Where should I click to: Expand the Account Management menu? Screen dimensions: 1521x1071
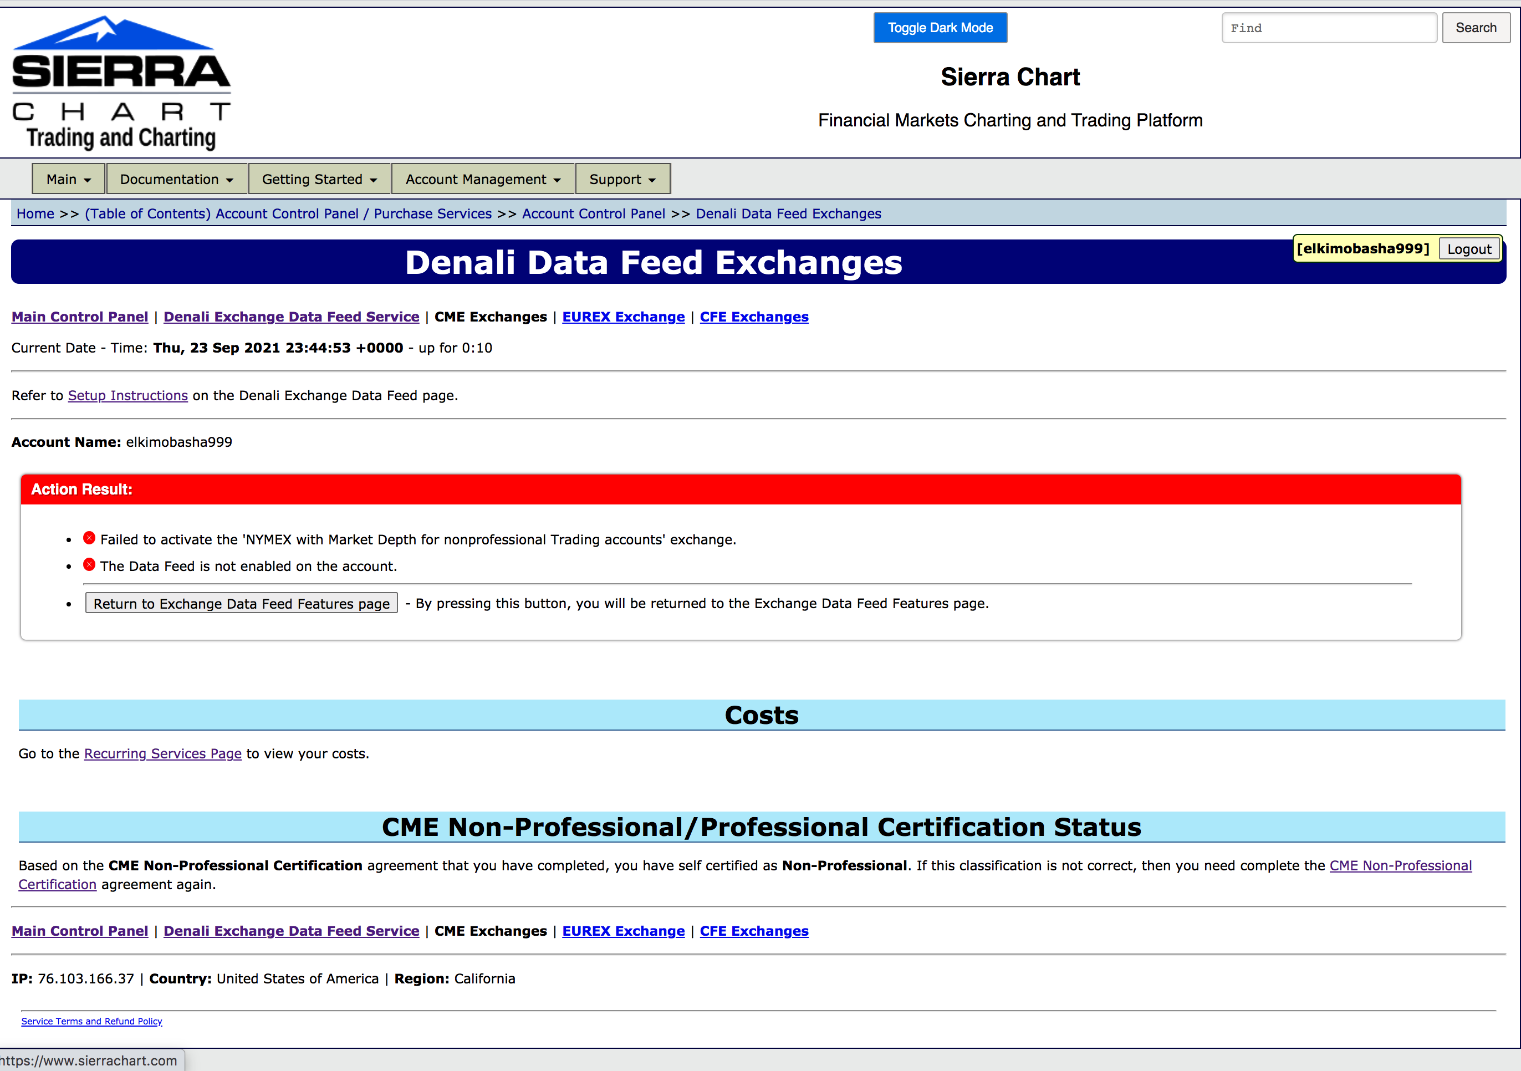(x=483, y=179)
